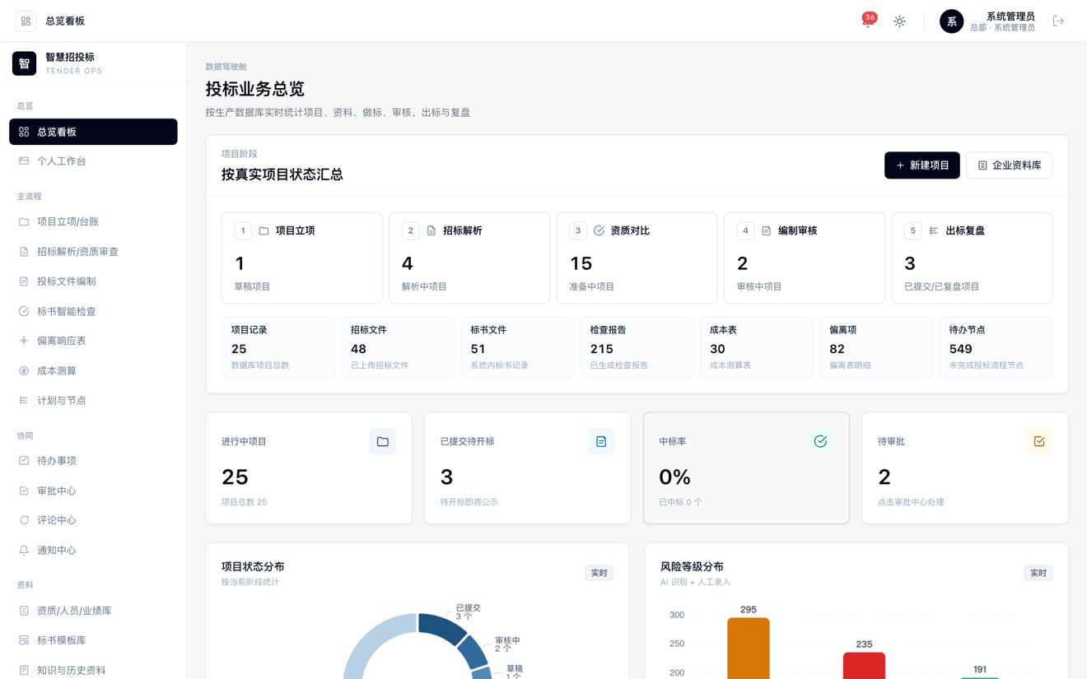Click the 资质对比 checkmark icon
This screenshot has width=1087, height=679.
pos(599,231)
